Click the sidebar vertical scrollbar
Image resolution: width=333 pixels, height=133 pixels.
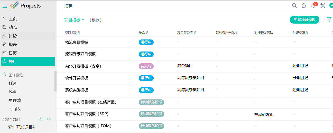pos(55,81)
